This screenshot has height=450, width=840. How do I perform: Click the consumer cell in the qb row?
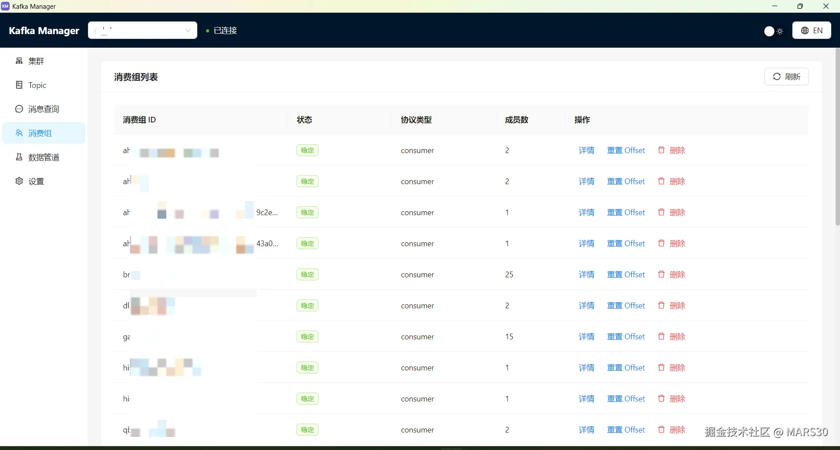(417, 430)
